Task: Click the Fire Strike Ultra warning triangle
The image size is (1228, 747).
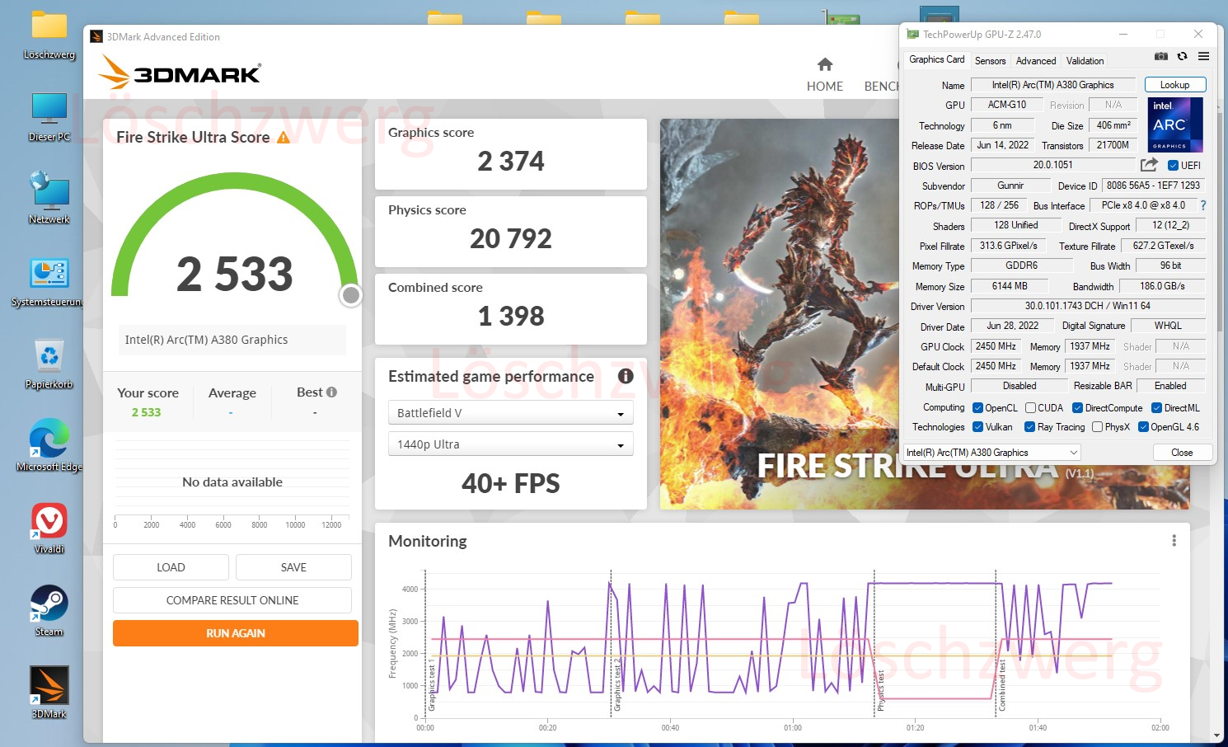Action: [284, 138]
